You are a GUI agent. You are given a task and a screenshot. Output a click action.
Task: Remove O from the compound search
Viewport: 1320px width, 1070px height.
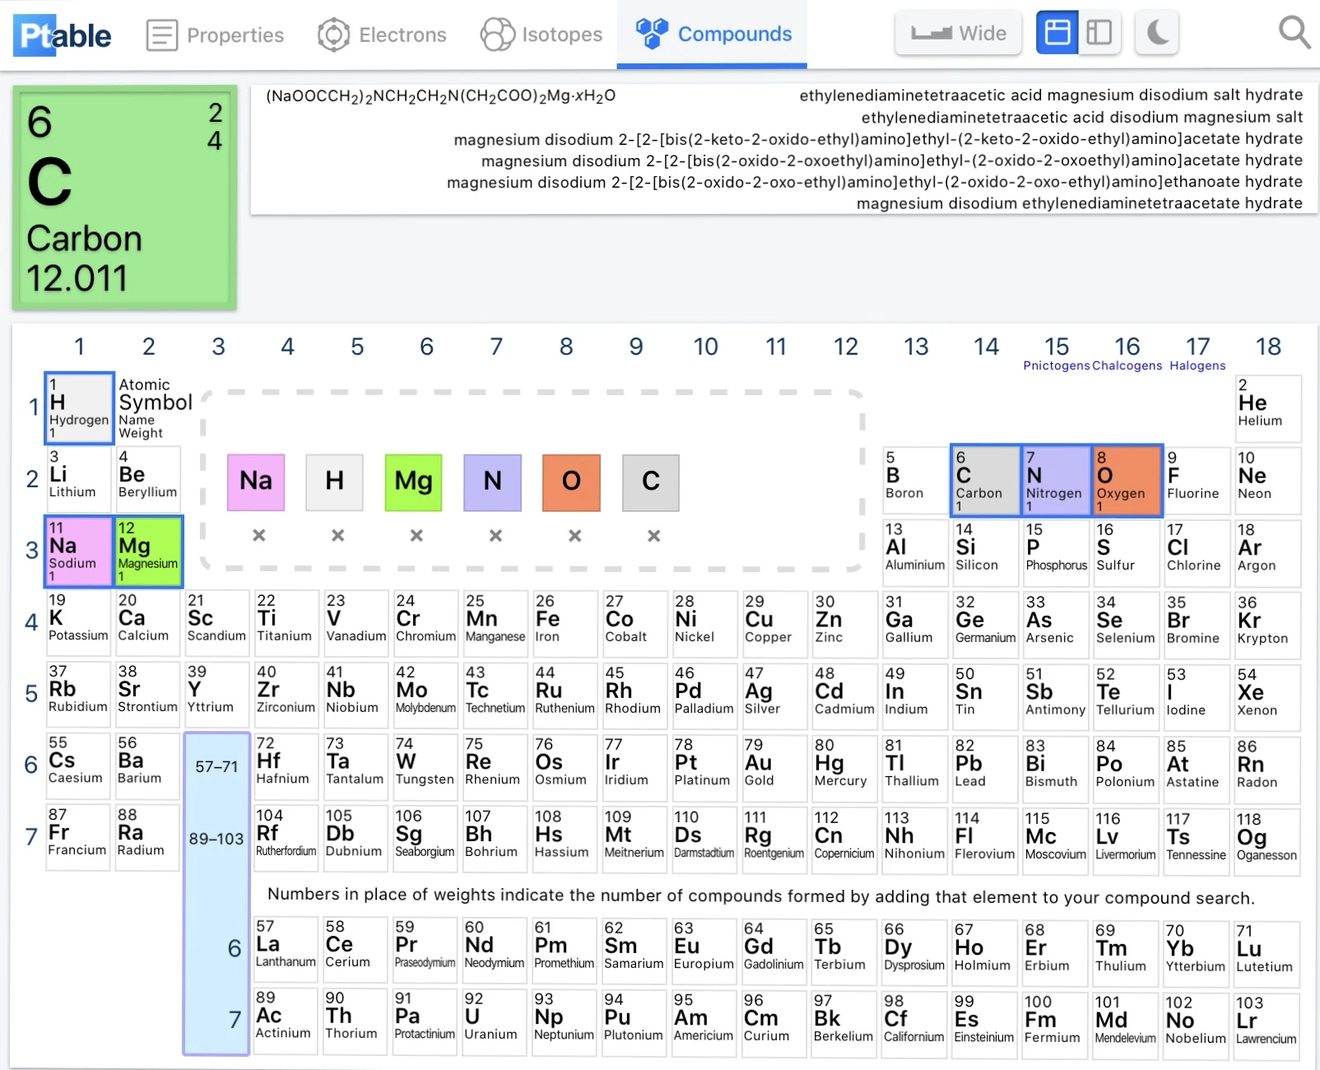click(x=574, y=536)
